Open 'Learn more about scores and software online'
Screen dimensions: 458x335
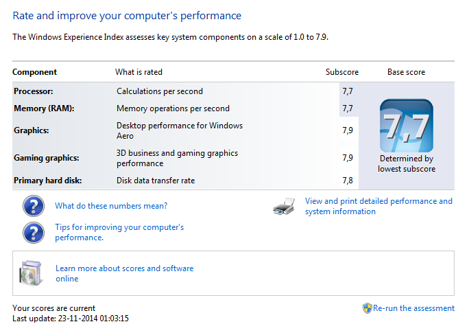coord(124,273)
